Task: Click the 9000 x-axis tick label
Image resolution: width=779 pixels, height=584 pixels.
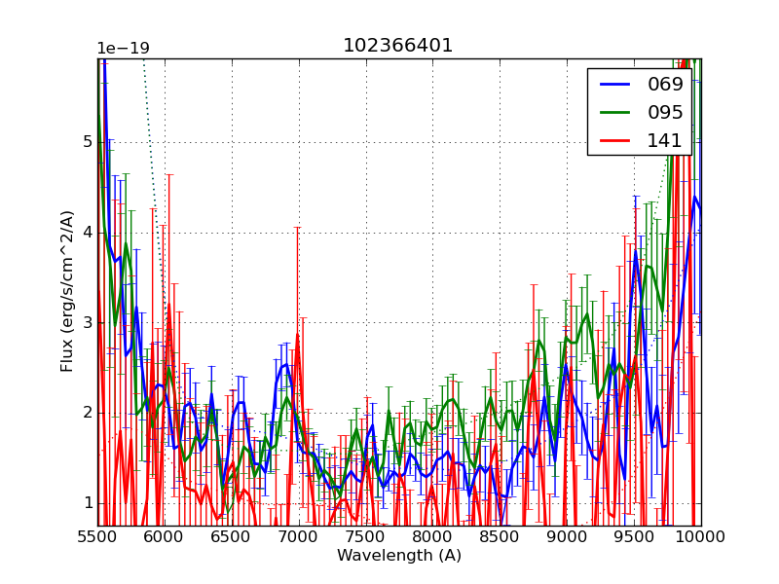Action: click(x=567, y=537)
